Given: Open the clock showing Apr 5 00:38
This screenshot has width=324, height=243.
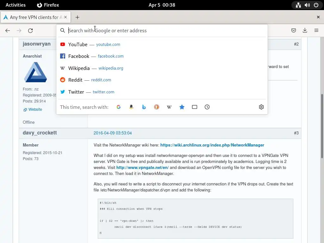Looking at the screenshot, I should 162,5.
